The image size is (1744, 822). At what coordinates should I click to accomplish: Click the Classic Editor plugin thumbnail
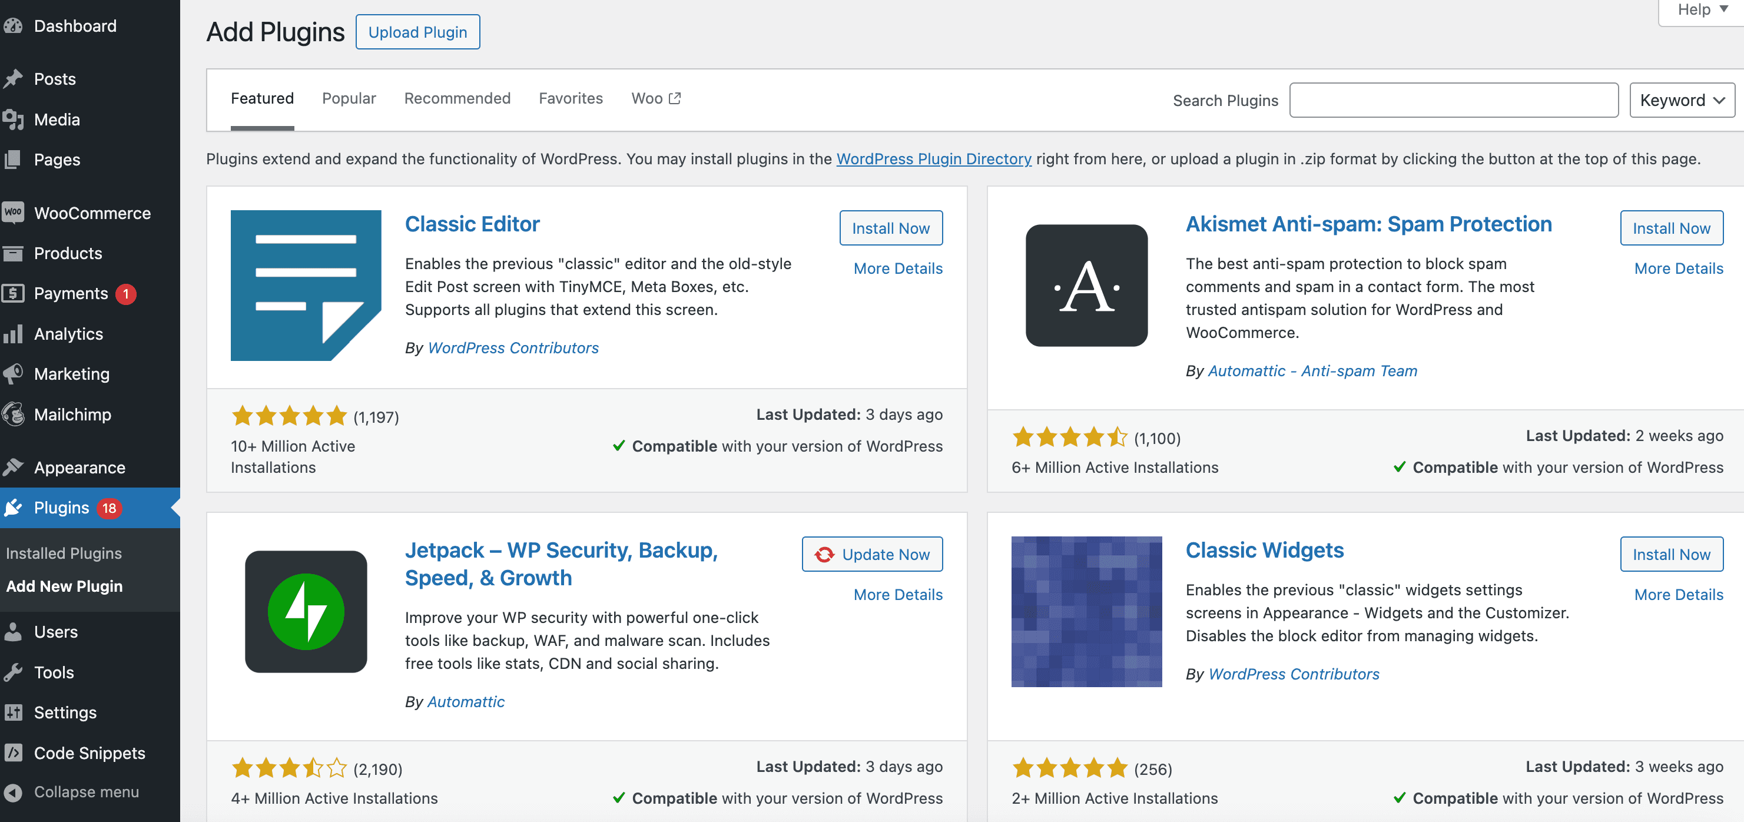click(x=306, y=285)
